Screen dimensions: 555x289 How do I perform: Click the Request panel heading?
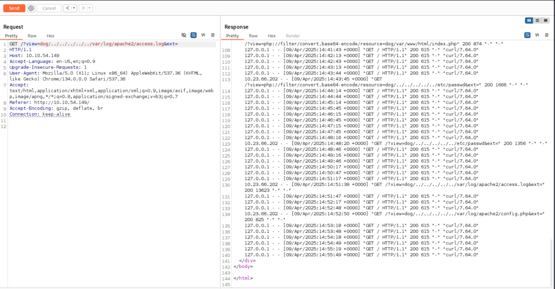pos(13,27)
